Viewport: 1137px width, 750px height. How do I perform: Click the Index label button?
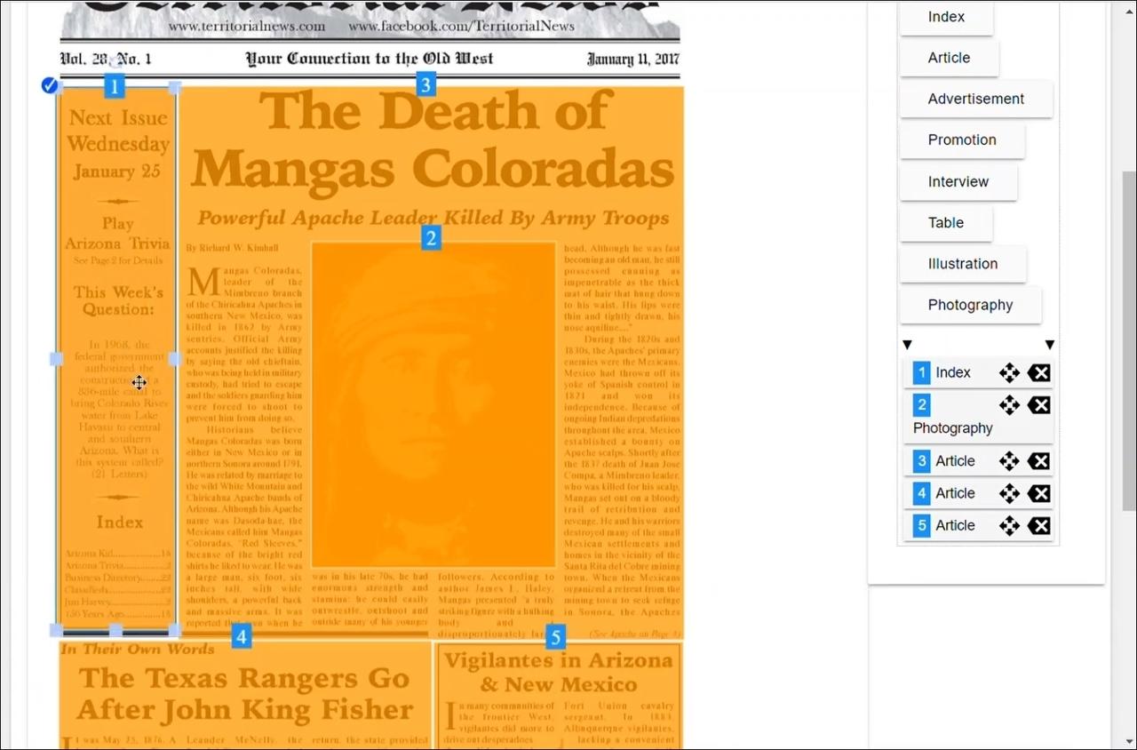(946, 17)
